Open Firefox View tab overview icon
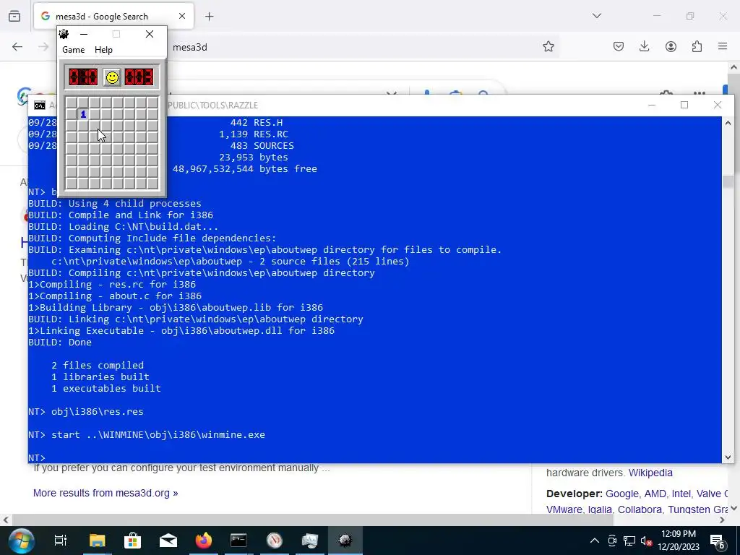 click(14, 16)
